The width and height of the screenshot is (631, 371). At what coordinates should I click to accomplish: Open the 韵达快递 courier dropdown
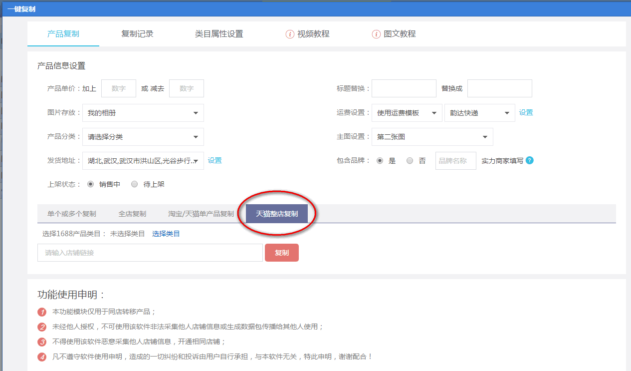click(x=480, y=113)
